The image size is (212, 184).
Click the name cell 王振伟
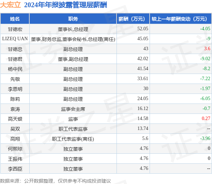[15, 159]
